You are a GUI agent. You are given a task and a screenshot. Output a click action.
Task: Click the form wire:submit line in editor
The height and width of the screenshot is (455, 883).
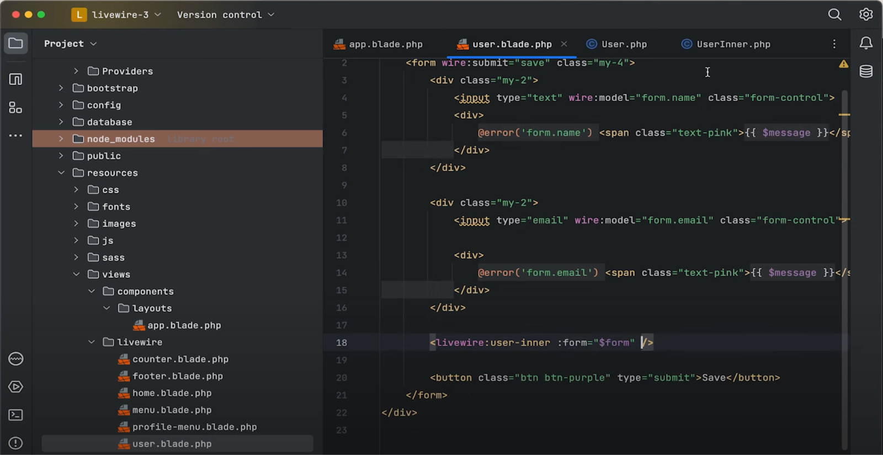pos(520,63)
